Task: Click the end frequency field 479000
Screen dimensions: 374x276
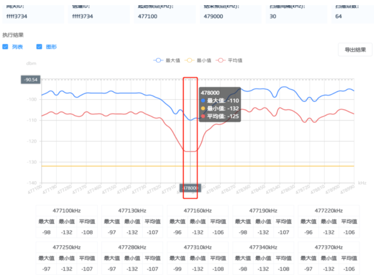Action: click(x=231, y=15)
